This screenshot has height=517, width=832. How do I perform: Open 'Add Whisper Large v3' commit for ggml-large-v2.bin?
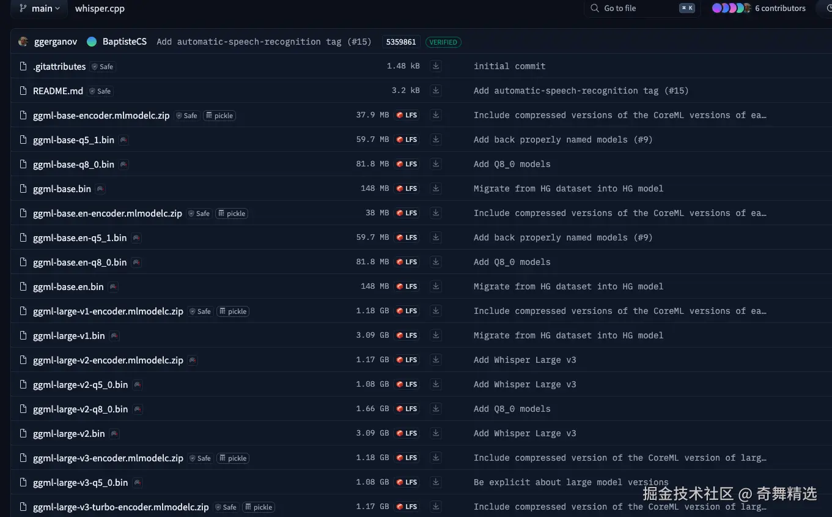tap(525, 433)
